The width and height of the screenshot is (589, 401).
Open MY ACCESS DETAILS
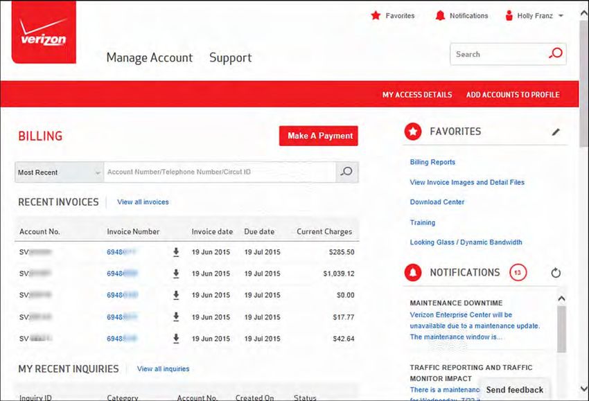click(x=417, y=95)
